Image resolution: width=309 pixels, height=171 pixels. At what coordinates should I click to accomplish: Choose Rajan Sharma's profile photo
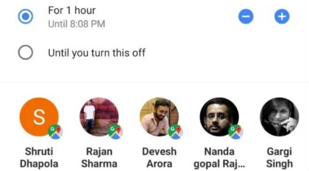[x=99, y=117]
